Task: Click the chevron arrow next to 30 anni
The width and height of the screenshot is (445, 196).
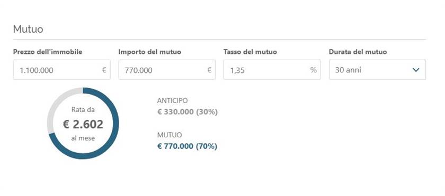Action: click(416, 70)
